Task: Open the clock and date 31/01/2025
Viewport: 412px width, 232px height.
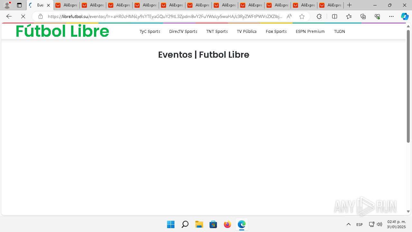Action: (396, 224)
